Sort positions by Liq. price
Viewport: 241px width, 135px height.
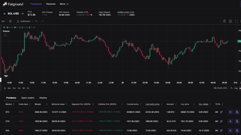pyautogui.click(x=187, y=104)
